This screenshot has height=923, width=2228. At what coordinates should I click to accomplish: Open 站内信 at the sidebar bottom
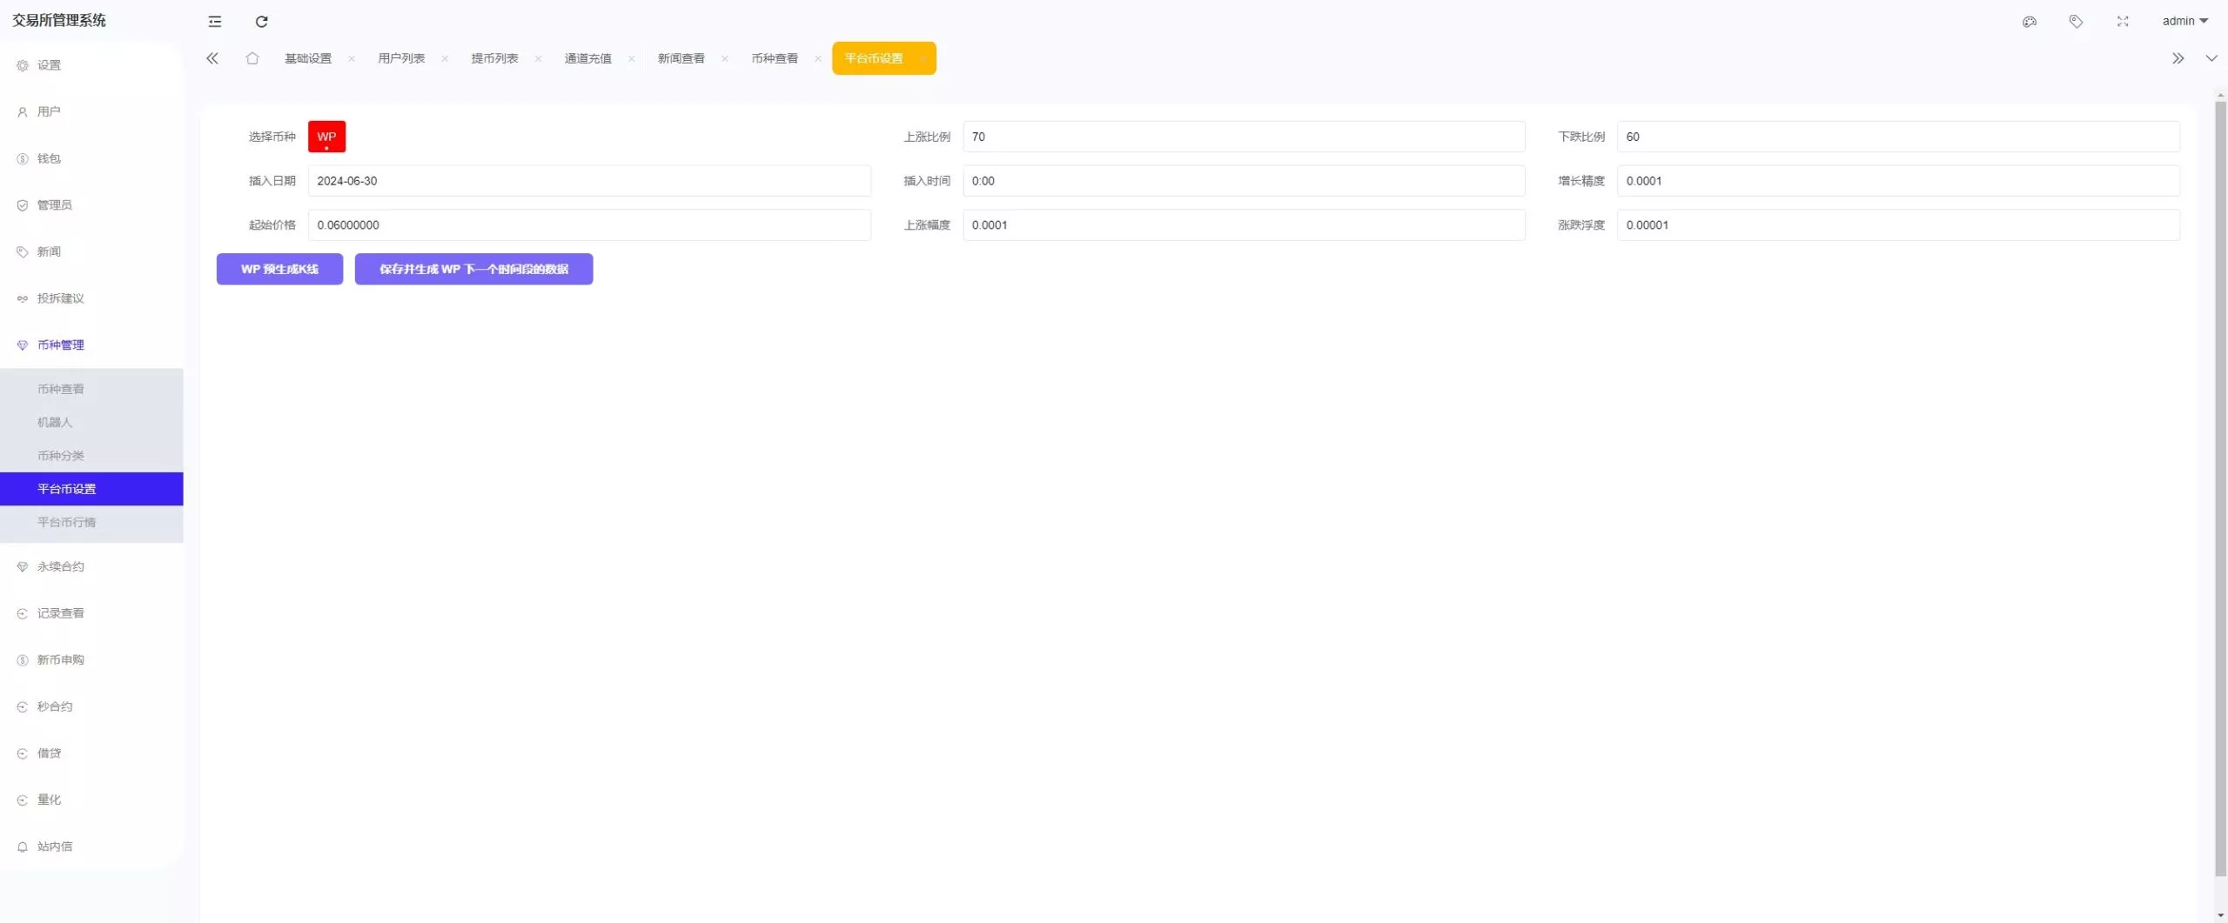tap(54, 845)
